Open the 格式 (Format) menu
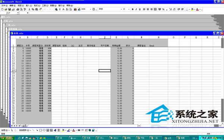This screenshot has height=140, width=224. [37, 6]
